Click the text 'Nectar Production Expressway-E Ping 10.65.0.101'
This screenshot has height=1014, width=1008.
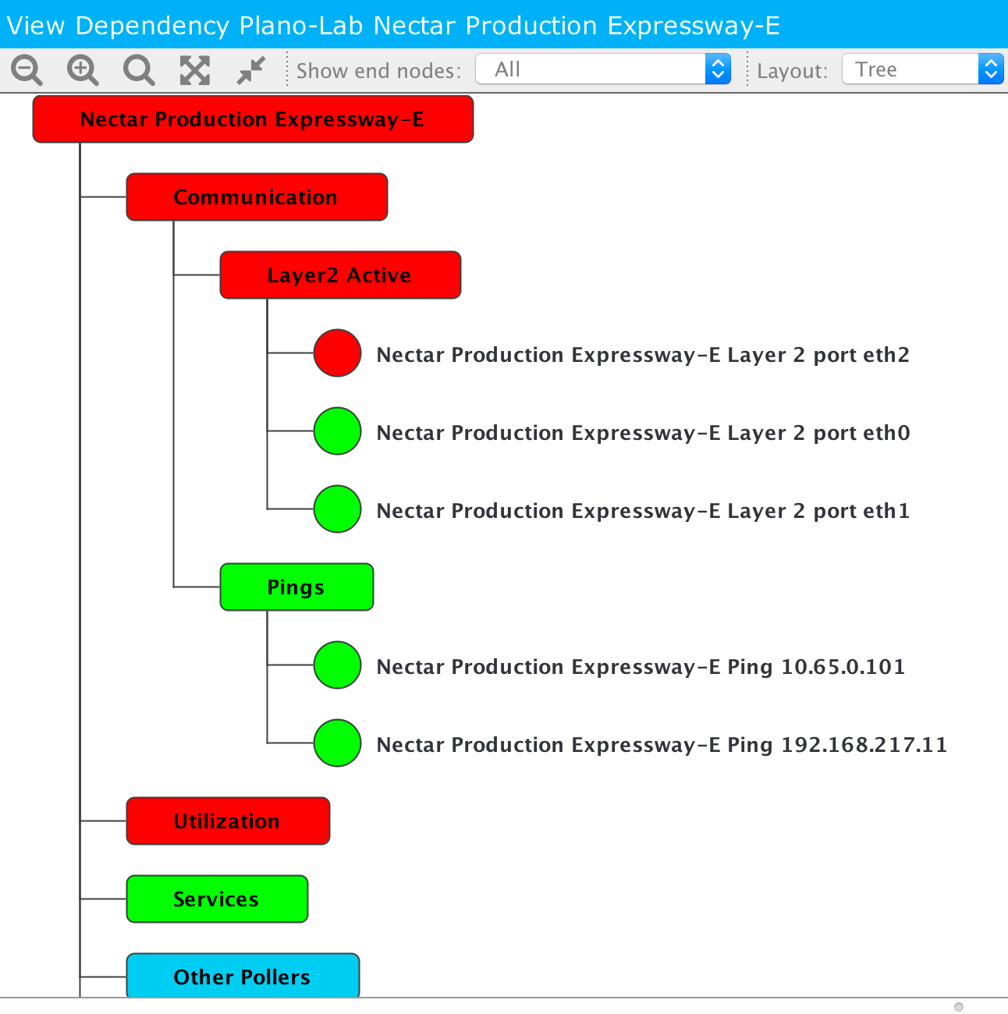[641, 667]
